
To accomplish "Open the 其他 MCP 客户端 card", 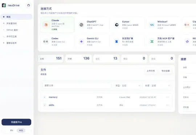I will point(163,41).
